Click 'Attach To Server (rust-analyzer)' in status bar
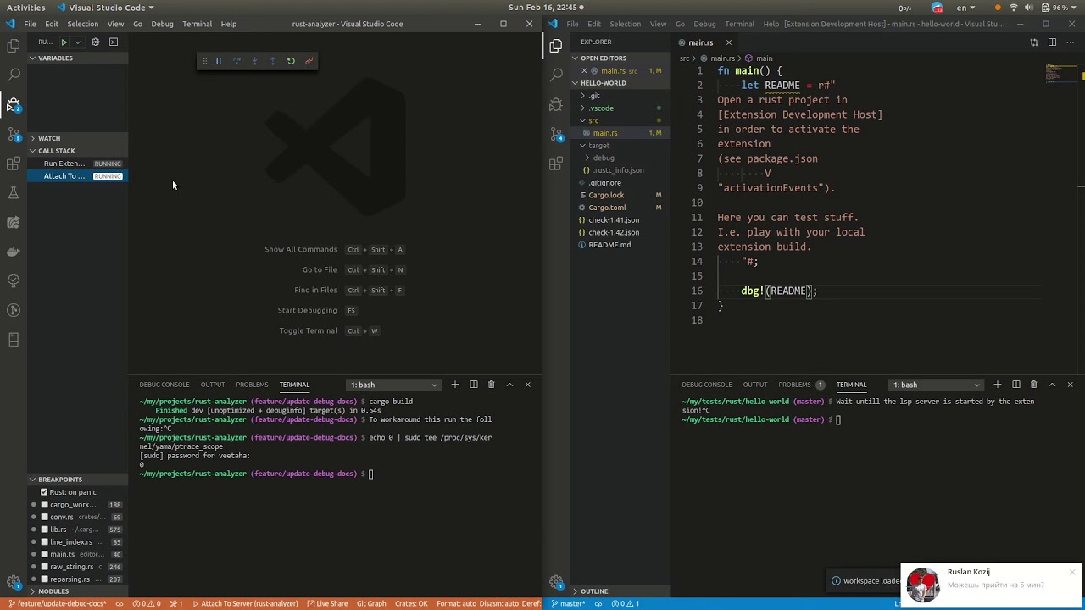1085x610 pixels. point(245,604)
